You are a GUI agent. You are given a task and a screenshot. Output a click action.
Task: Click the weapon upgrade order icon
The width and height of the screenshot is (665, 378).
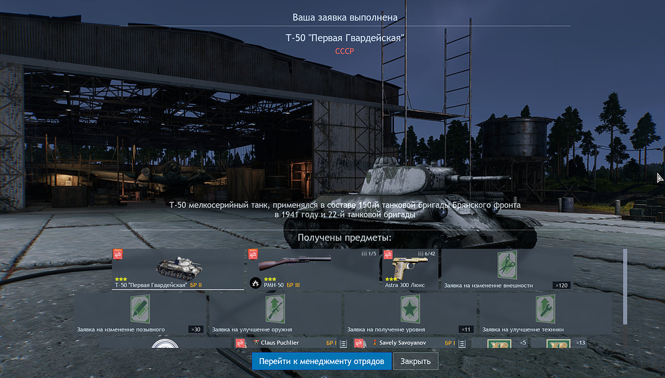[x=275, y=309]
